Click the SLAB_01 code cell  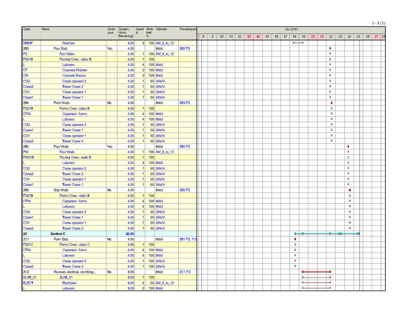click(x=31, y=277)
